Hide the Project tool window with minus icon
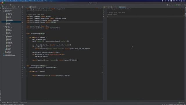The width and height of the screenshot is (186, 105). point(20,7)
